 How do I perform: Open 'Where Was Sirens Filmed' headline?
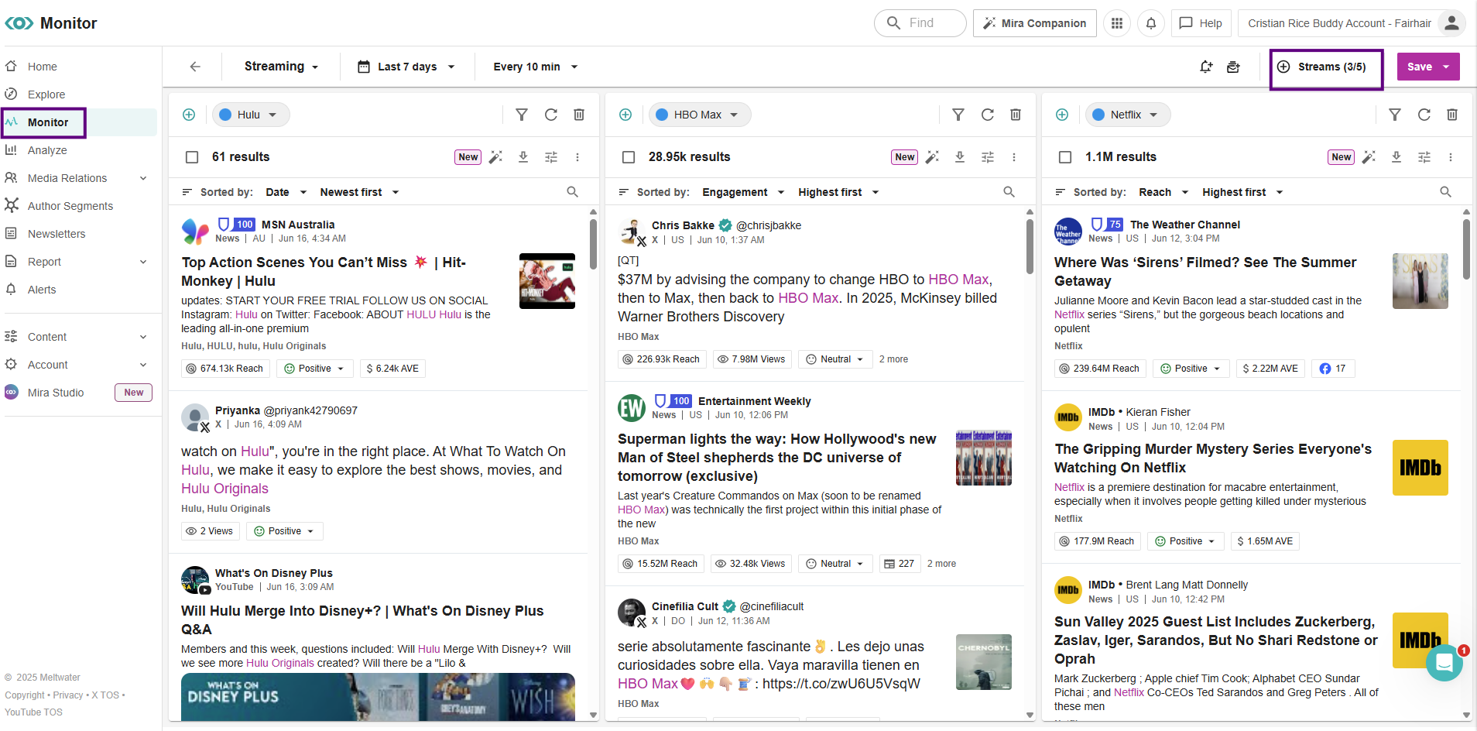coord(1205,272)
